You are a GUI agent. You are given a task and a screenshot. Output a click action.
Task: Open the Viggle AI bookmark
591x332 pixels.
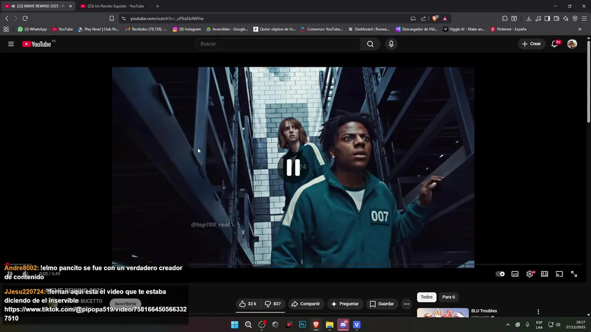[464, 29]
